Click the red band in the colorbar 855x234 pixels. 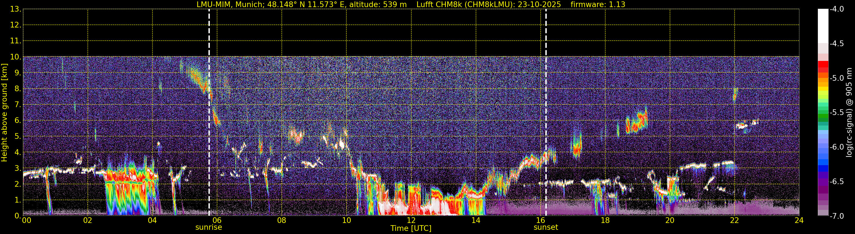click(x=823, y=66)
